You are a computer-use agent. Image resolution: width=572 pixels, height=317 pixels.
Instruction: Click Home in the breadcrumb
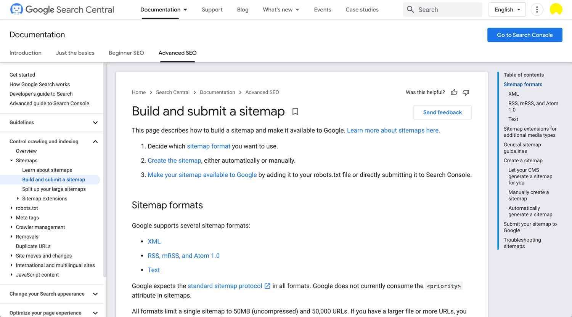point(139,92)
